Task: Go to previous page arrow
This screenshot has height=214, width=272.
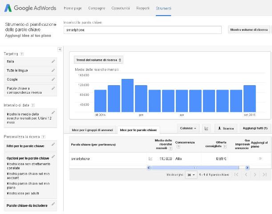Action: (246, 175)
